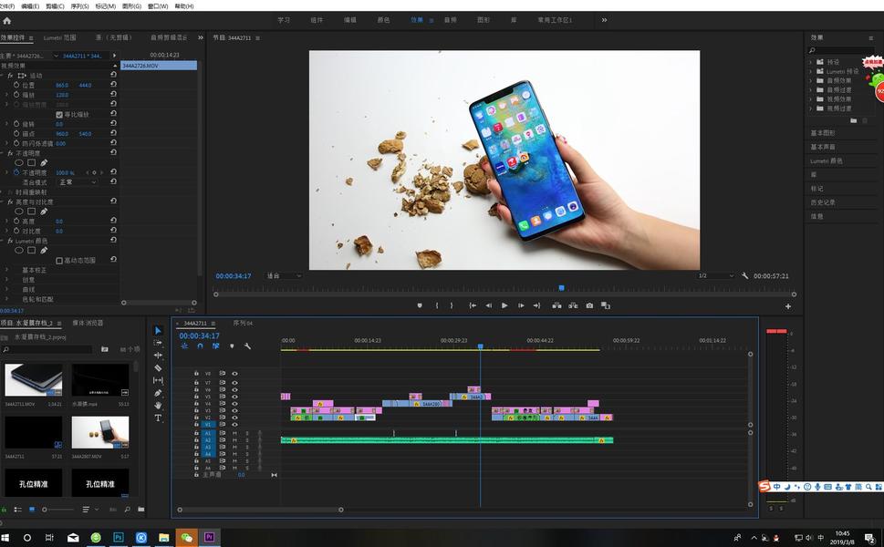Expand the 预设 presets folder
Viewport: 884px width, 547px height.
pos(811,62)
